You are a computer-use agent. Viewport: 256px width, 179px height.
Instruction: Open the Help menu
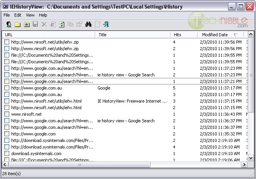(43, 15)
